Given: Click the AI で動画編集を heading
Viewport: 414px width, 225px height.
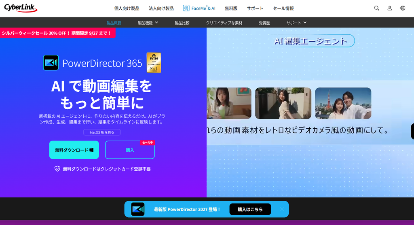Looking at the screenshot, I should (x=101, y=86).
